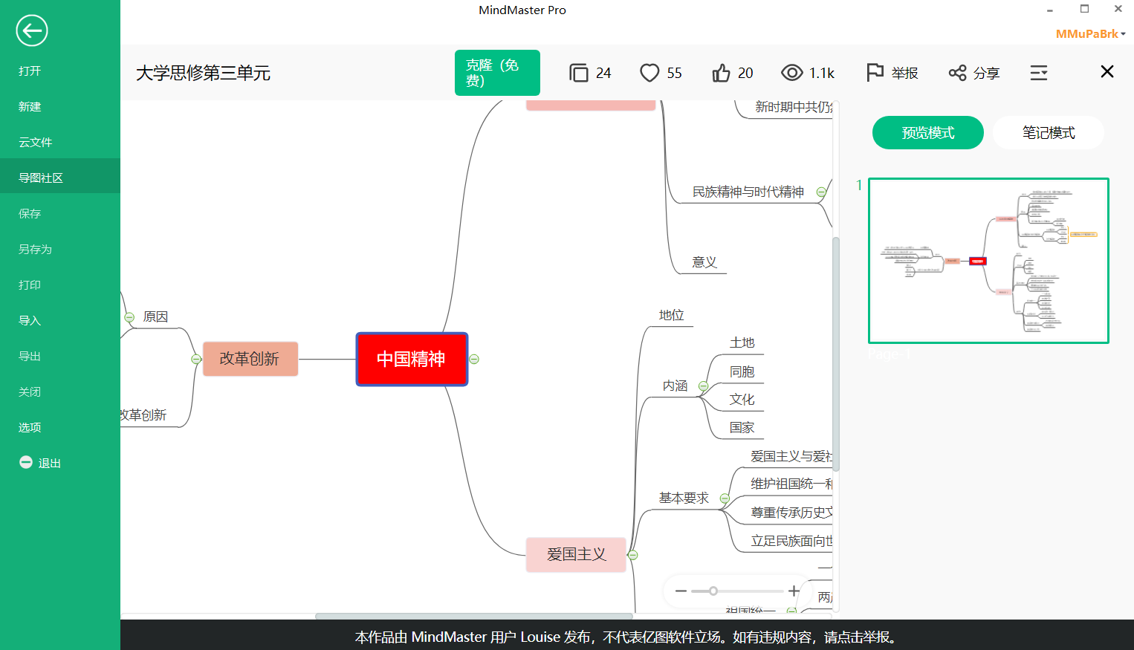This screenshot has height=650, width=1134.
Task: Select the 中国精神 central topic
Action: [412, 359]
